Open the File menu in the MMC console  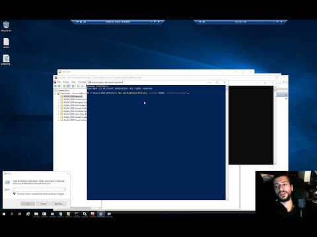click(59, 82)
